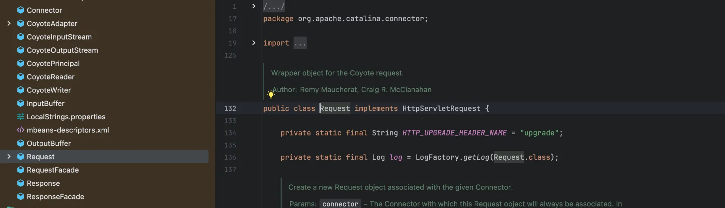Expand the CoyoteAdapter tree node

click(x=9, y=23)
